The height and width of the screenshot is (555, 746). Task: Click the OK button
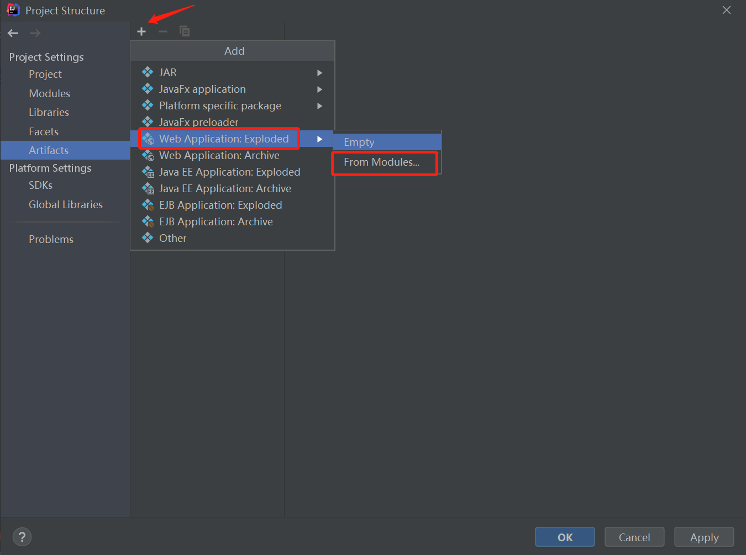565,537
